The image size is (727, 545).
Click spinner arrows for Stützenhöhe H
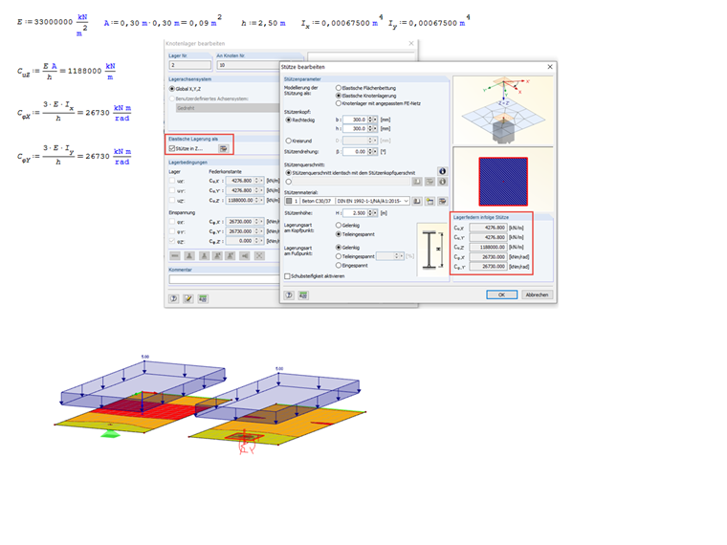370,213
